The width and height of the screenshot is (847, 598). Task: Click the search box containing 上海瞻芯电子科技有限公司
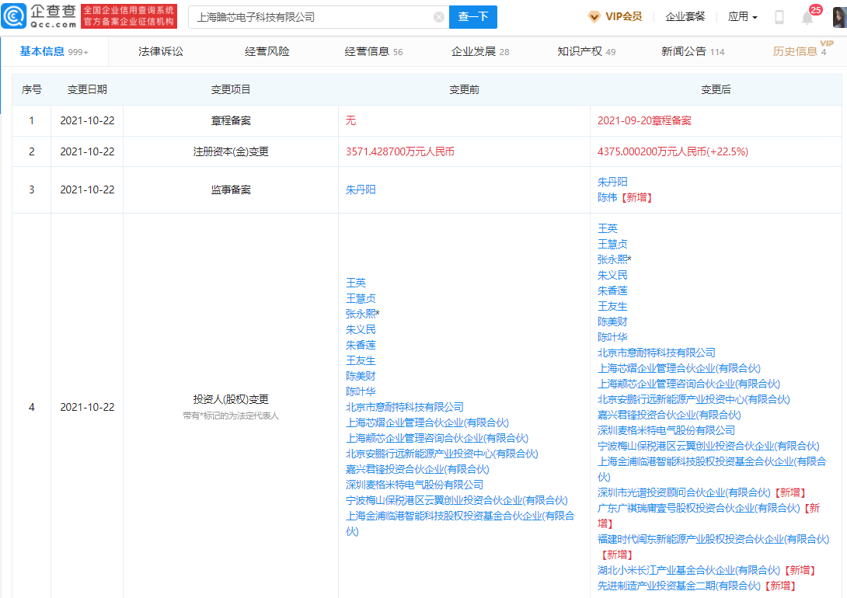pos(319,17)
